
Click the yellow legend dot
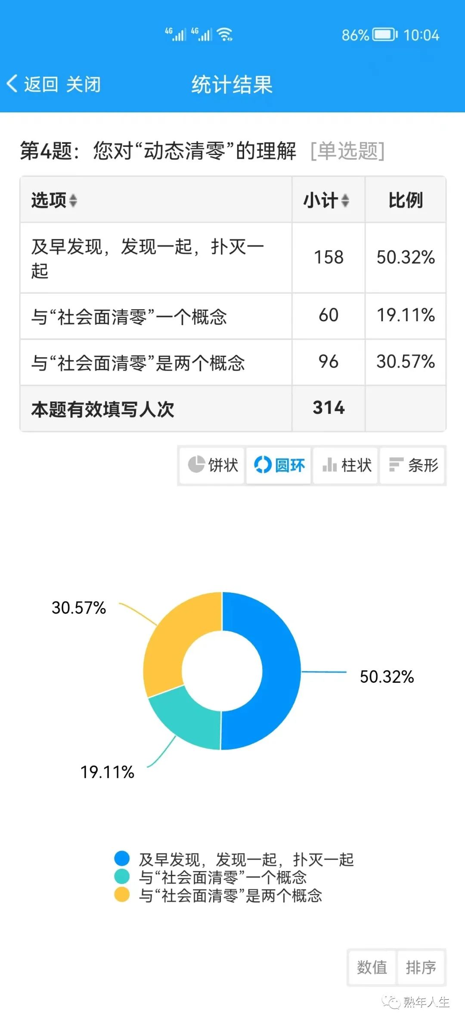pyautogui.click(x=122, y=894)
